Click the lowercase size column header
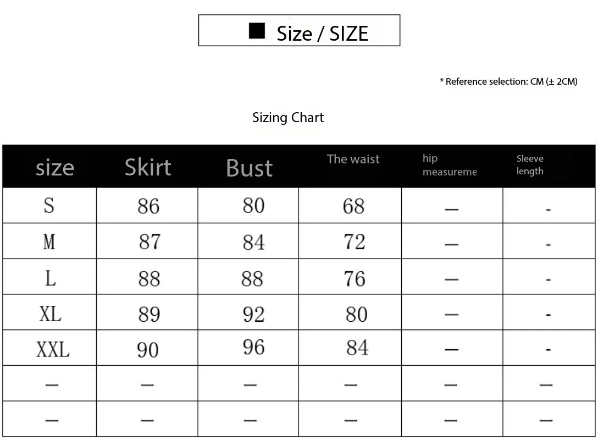 tap(54, 167)
